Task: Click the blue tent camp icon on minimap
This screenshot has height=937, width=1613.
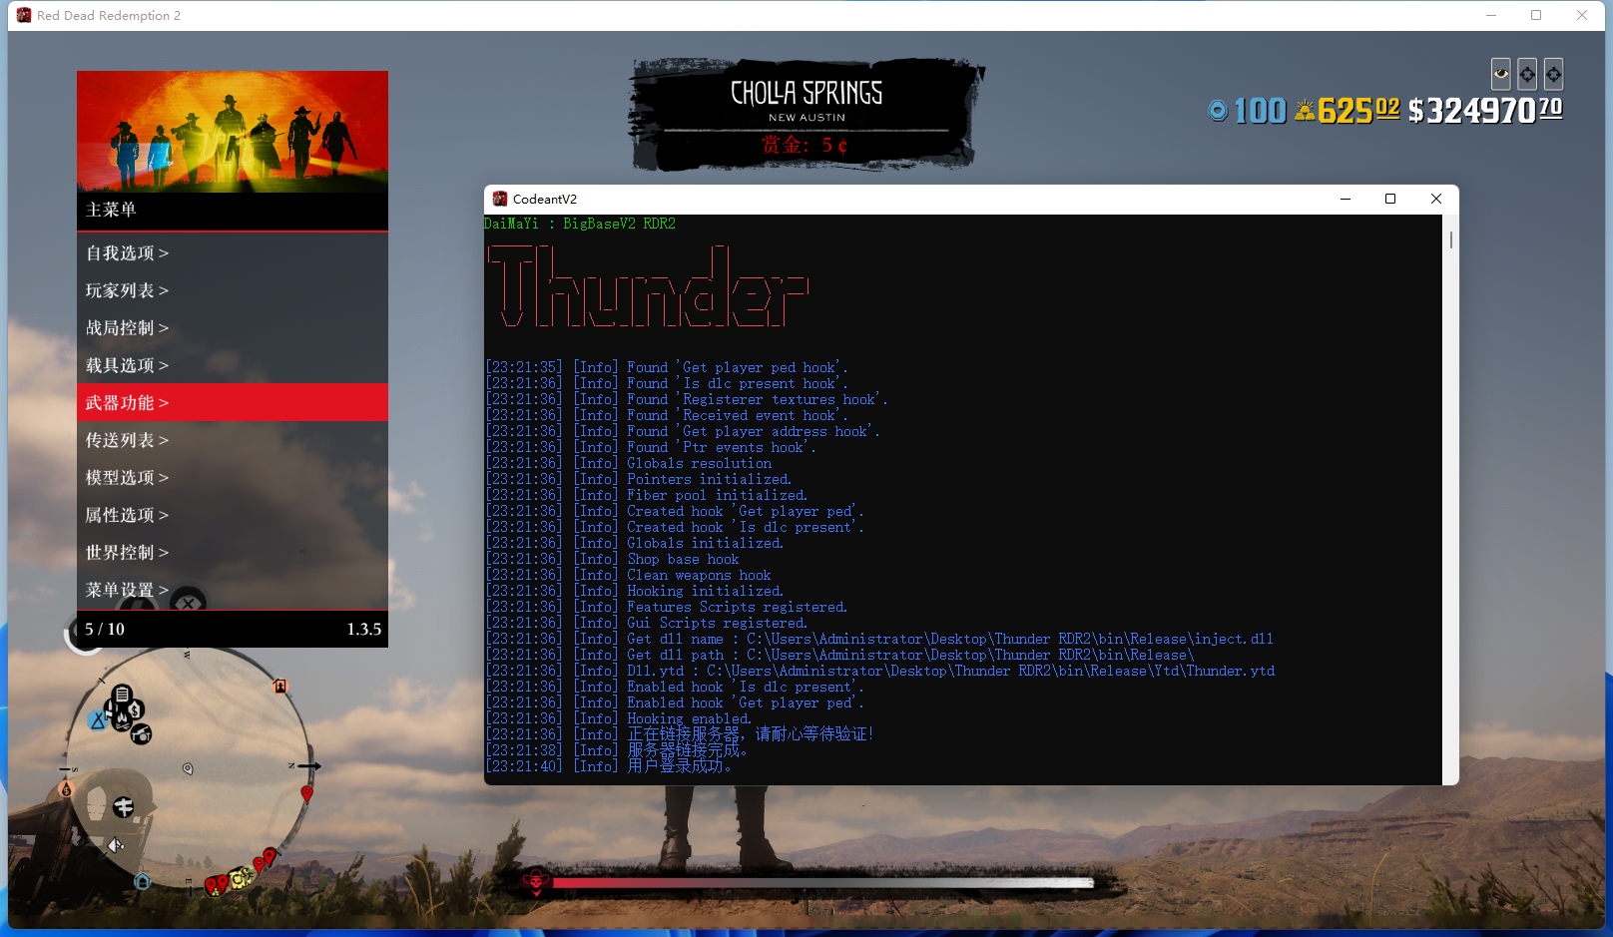Action: tap(98, 720)
